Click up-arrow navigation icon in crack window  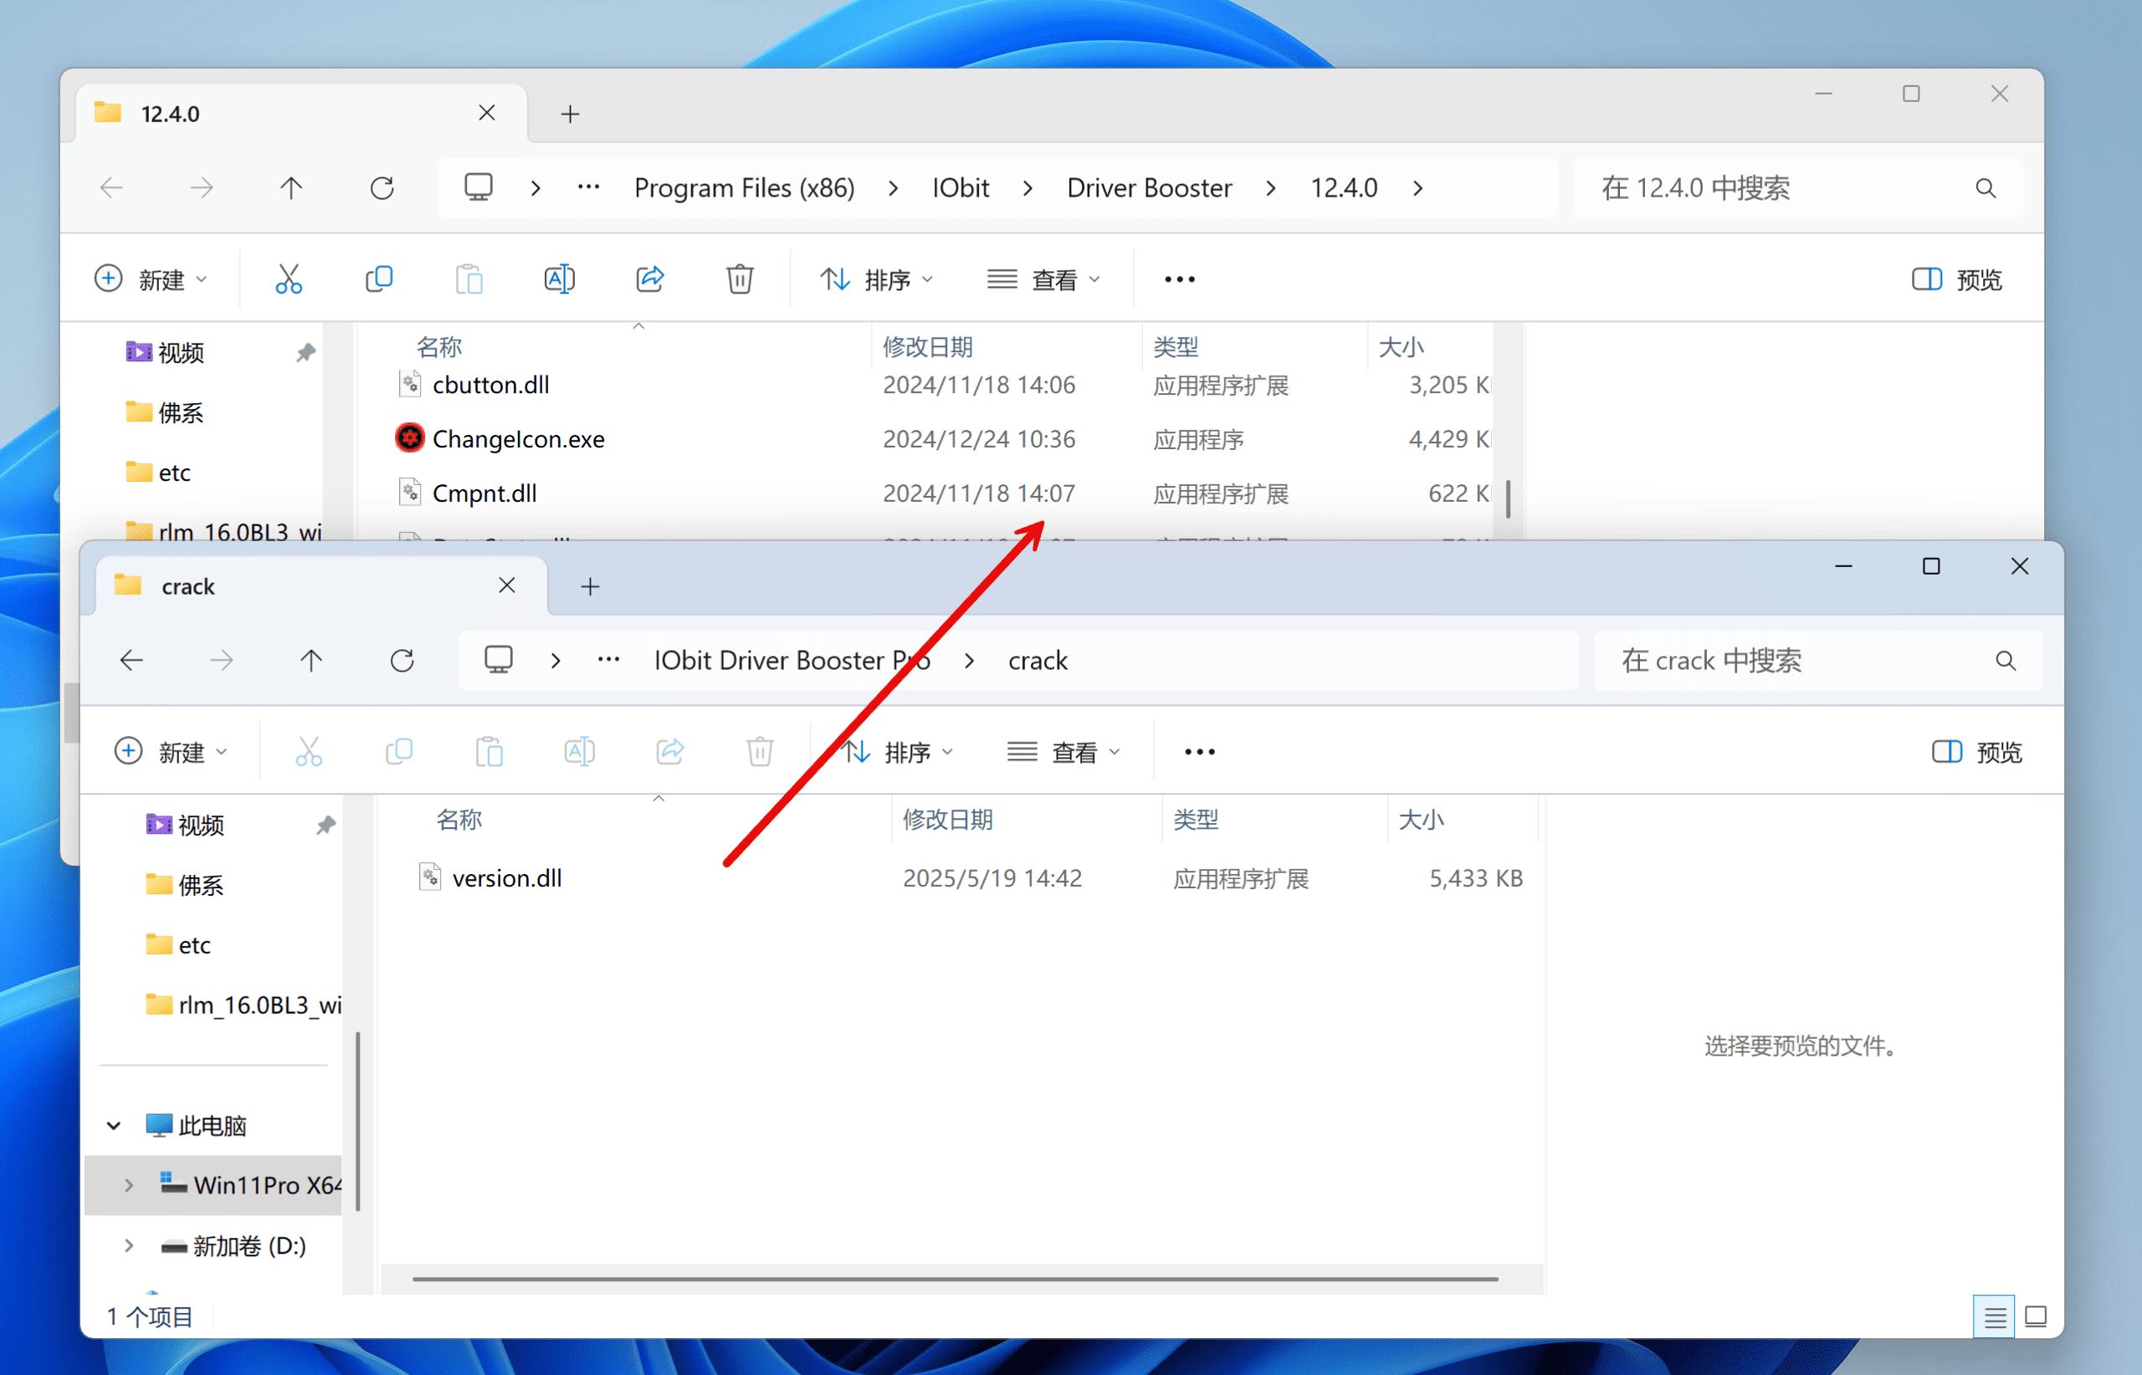(x=311, y=661)
